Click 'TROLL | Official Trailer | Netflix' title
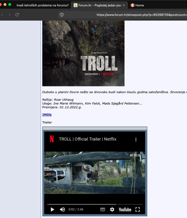 (x=87, y=139)
